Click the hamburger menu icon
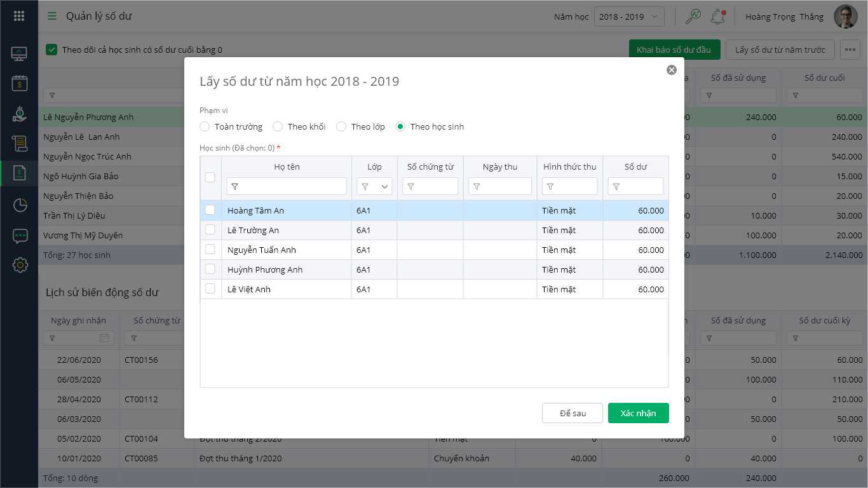The height and width of the screenshot is (488, 868). click(x=52, y=17)
